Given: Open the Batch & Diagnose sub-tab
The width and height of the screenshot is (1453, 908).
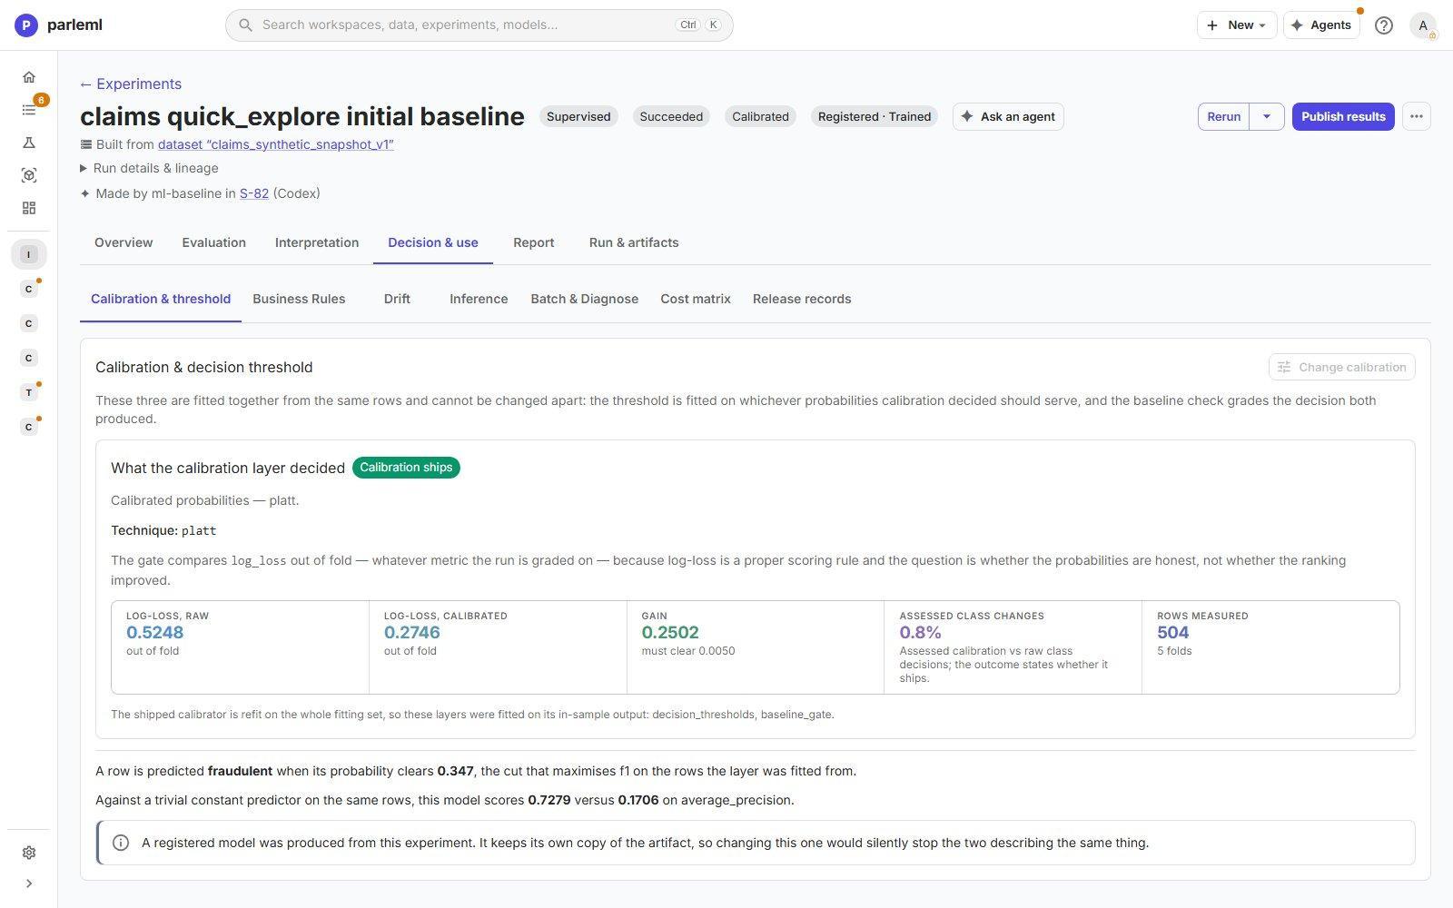Looking at the screenshot, I should click(584, 299).
